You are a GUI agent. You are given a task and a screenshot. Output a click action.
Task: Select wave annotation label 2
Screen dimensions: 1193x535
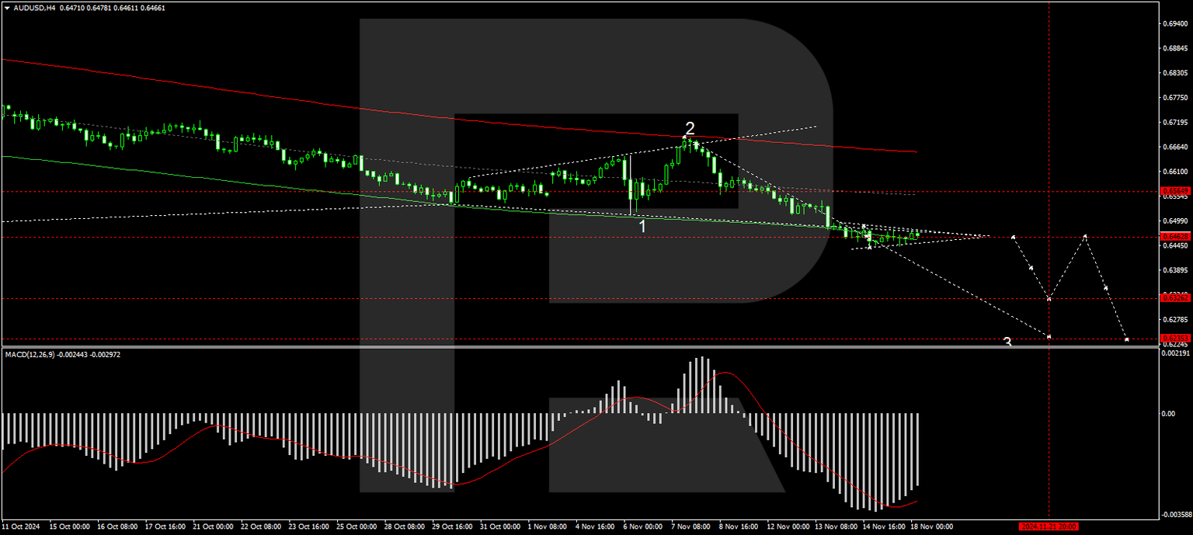tap(690, 127)
